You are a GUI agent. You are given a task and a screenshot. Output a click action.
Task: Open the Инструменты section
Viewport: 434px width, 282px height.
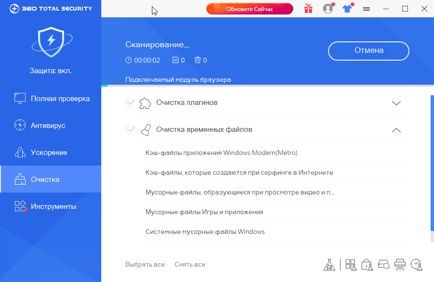(51, 206)
